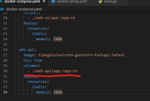
Task: Click the 'memory:' key on line 24
Action: tap(43, 39)
